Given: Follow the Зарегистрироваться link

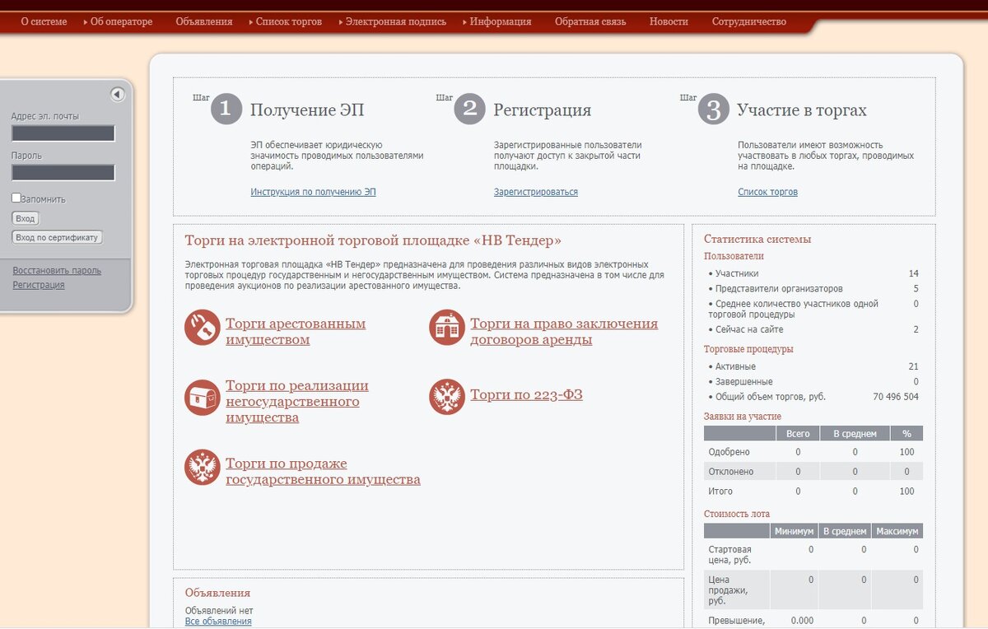Looking at the screenshot, I should tap(536, 192).
